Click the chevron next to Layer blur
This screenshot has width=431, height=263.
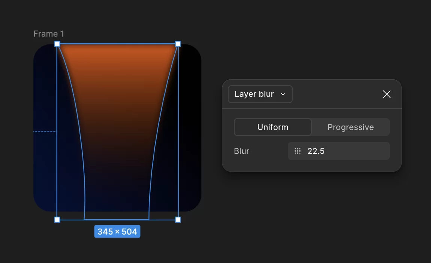[x=283, y=94]
